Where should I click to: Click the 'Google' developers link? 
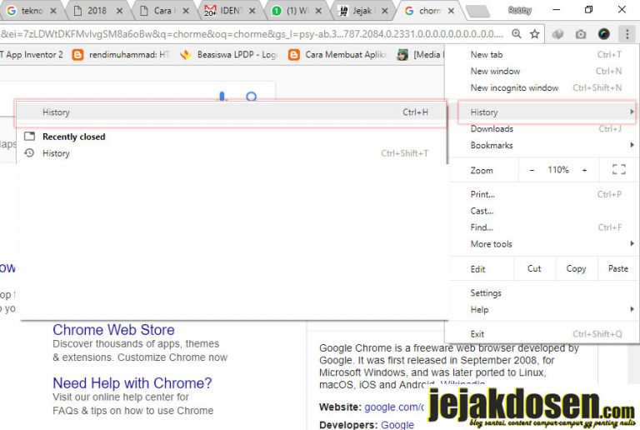pyautogui.click(x=397, y=425)
